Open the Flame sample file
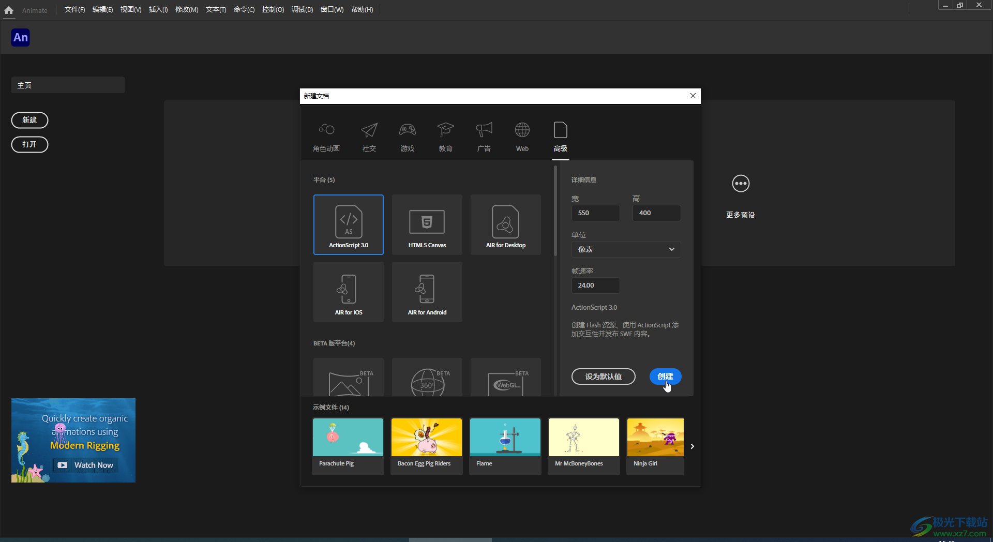 click(505, 446)
